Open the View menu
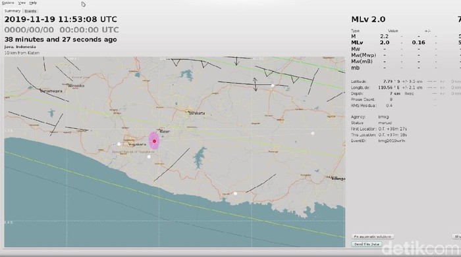The height and width of the screenshot is (257, 461). tap(22, 3)
